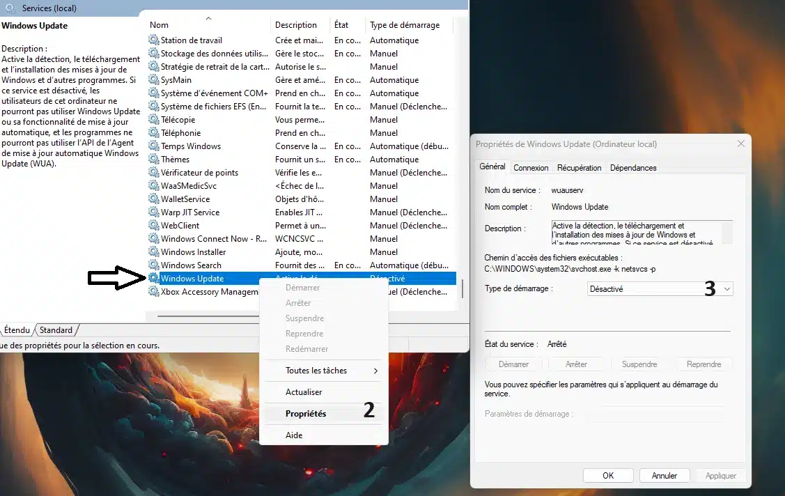Viewport: 785px width, 496px height.
Task: Select the WaaSMedicSvc service row
Action: click(302, 186)
